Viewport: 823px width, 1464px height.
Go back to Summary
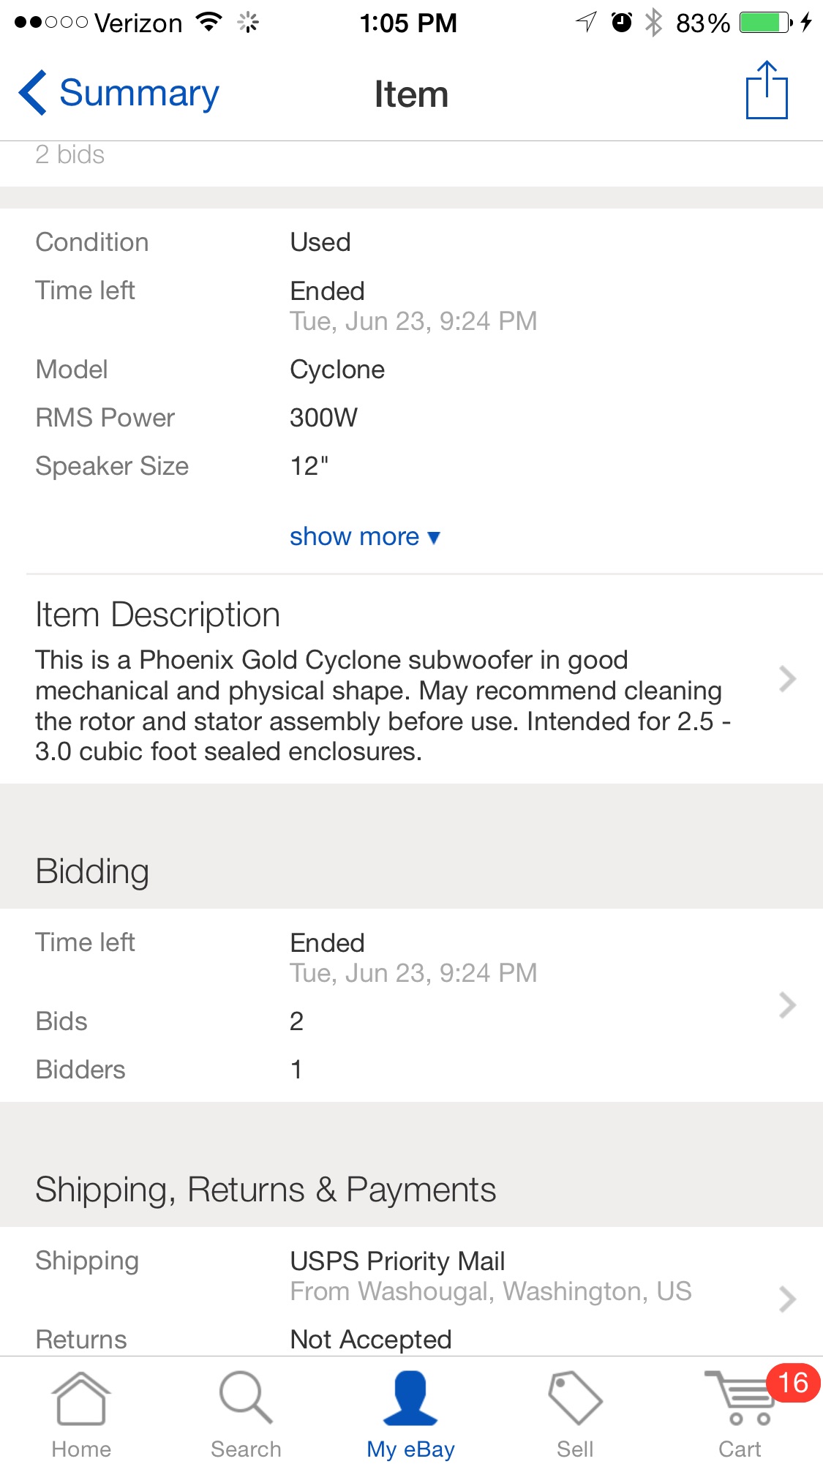(139, 94)
